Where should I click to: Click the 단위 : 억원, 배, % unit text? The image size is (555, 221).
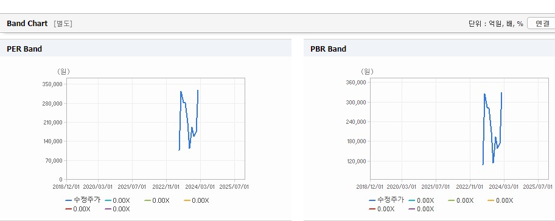[495, 24]
